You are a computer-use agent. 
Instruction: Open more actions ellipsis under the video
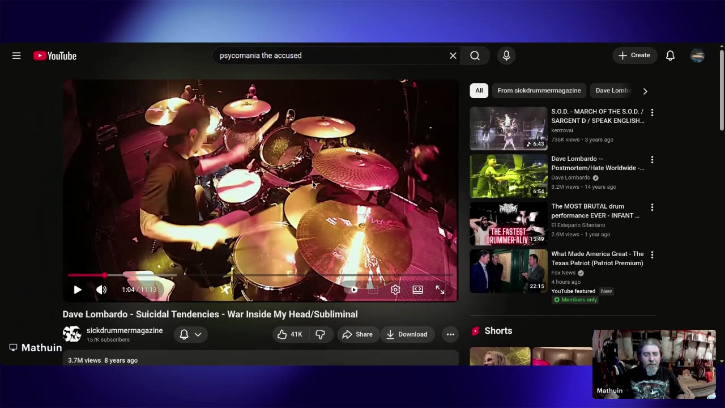[x=450, y=334]
